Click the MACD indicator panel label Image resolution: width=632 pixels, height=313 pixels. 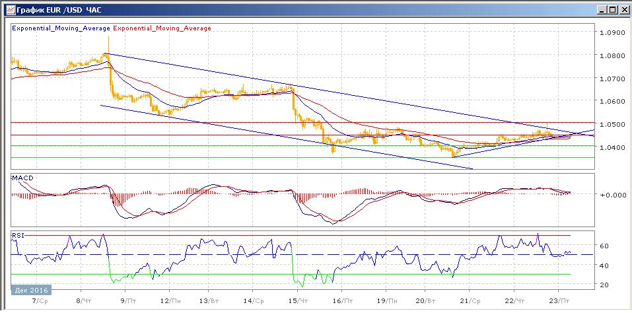click(x=21, y=178)
